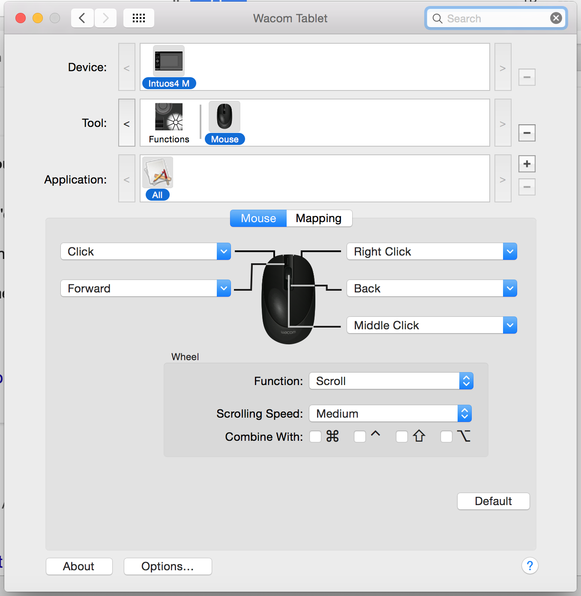Click into the Search input field
The width and height of the screenshot is (581, 596).
[x=496, y=18]
